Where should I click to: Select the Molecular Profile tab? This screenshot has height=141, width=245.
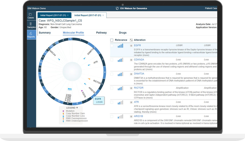pyautogui.click(x=74, y=33)
